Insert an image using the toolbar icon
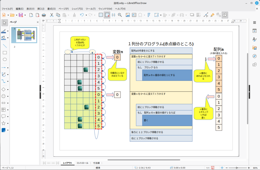260x170 pixels. (128, 15)
